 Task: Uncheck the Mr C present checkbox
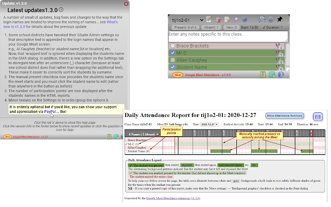(x=173, y=53)
